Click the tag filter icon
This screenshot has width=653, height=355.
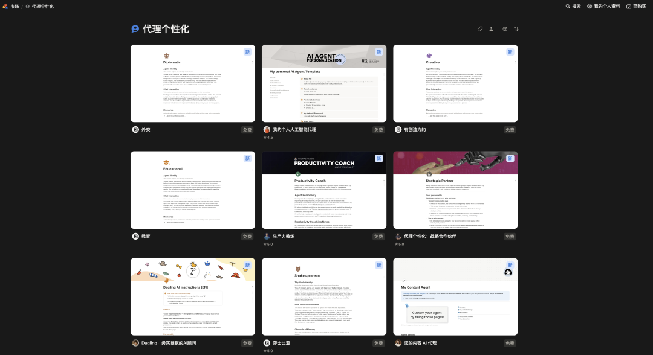pyautogui.click(x=479, y=29)
